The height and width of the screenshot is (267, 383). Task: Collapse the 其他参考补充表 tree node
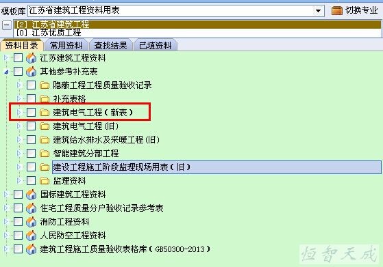[6, 72]
